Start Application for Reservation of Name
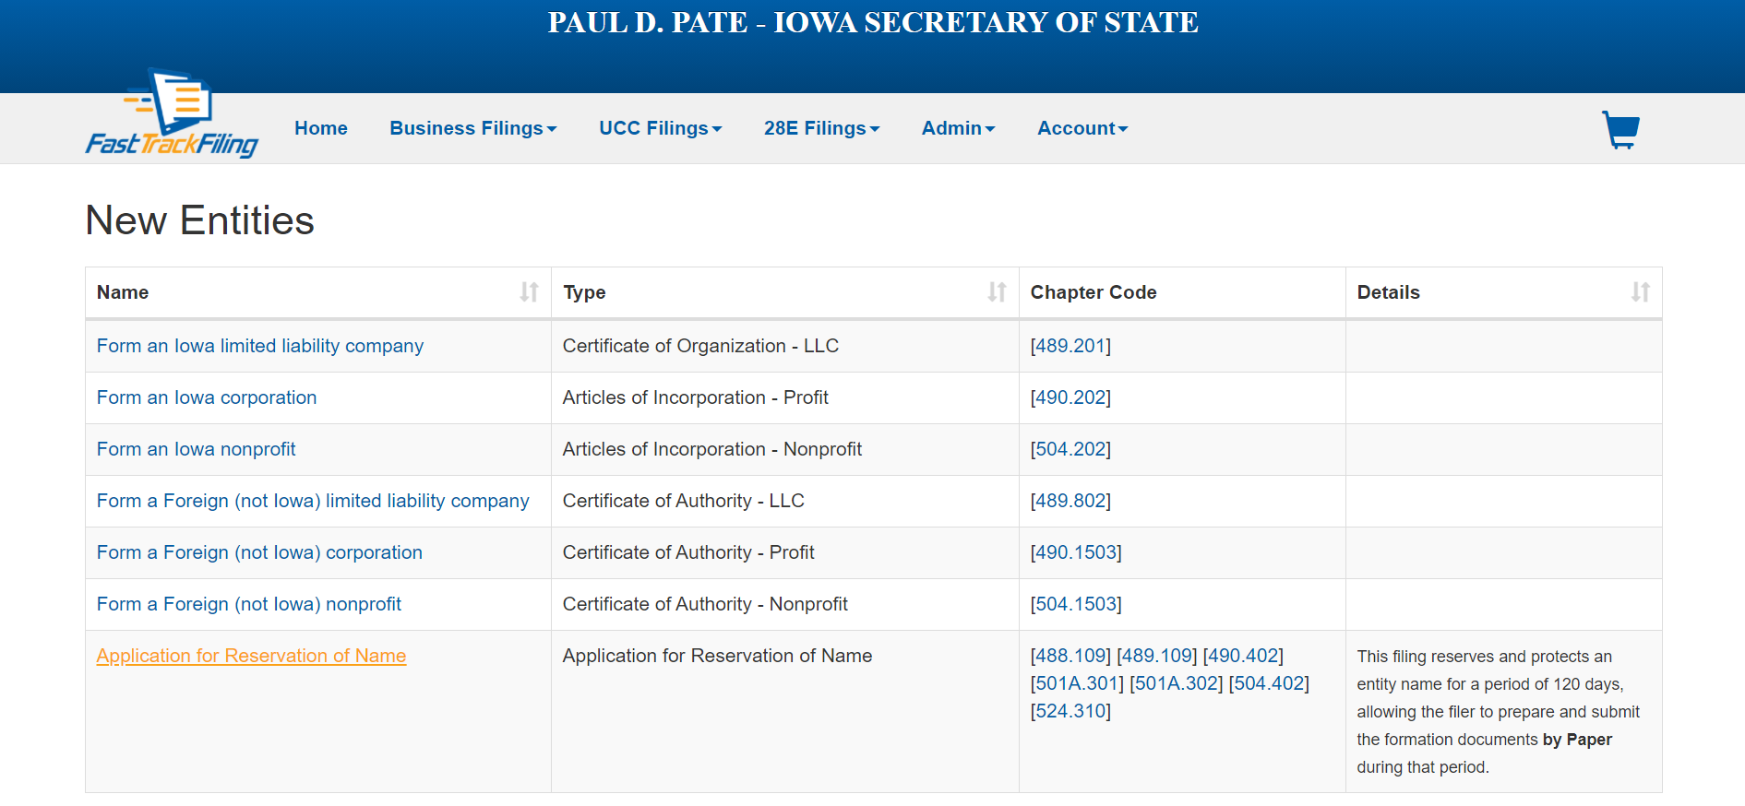The width and height of the screenshot is (1745, 806). click(251, 656)
